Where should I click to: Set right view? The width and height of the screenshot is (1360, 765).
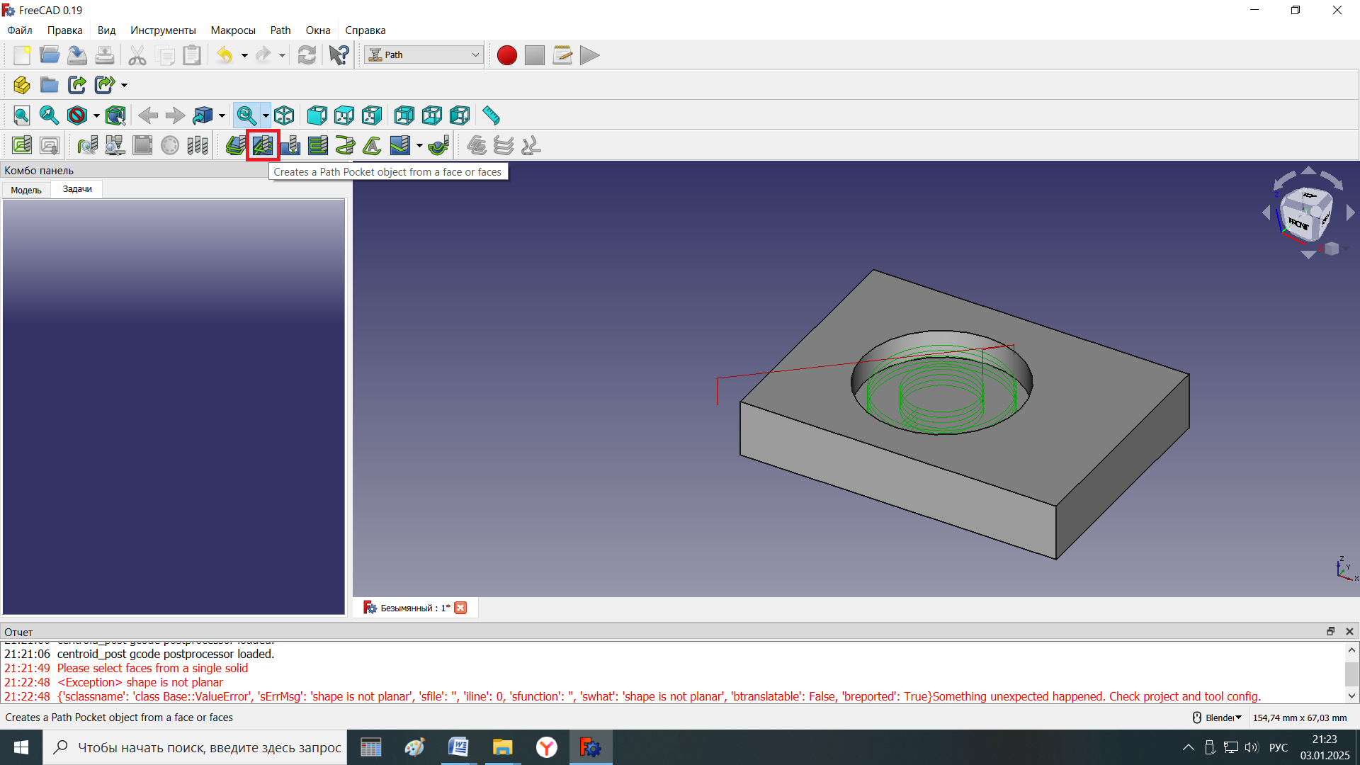(x=372, y=115)
